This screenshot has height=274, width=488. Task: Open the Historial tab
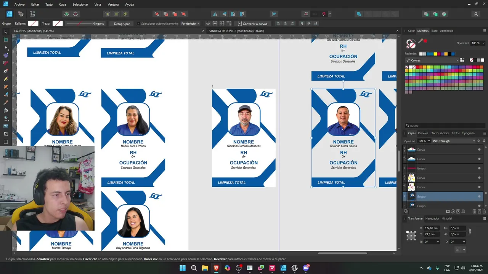point(447,218)
